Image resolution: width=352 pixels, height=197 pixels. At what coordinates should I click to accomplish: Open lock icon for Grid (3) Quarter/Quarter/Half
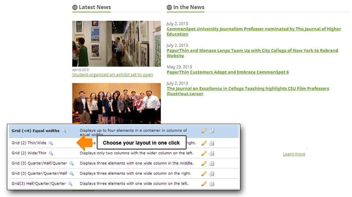[212, 174]
